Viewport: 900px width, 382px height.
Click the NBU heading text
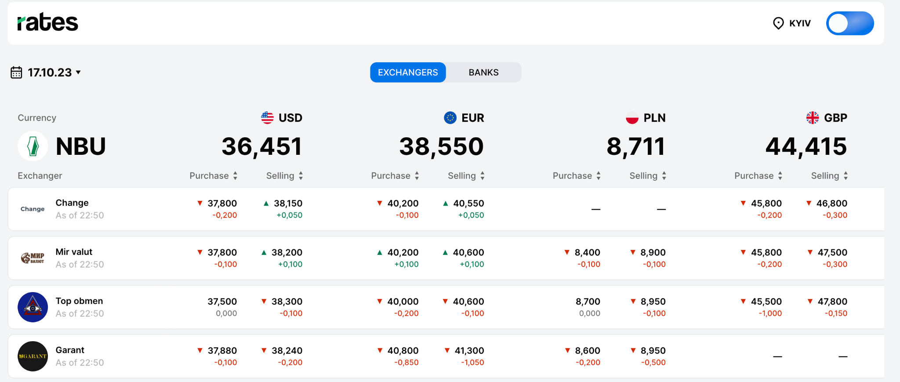click(x=81, y=146)
